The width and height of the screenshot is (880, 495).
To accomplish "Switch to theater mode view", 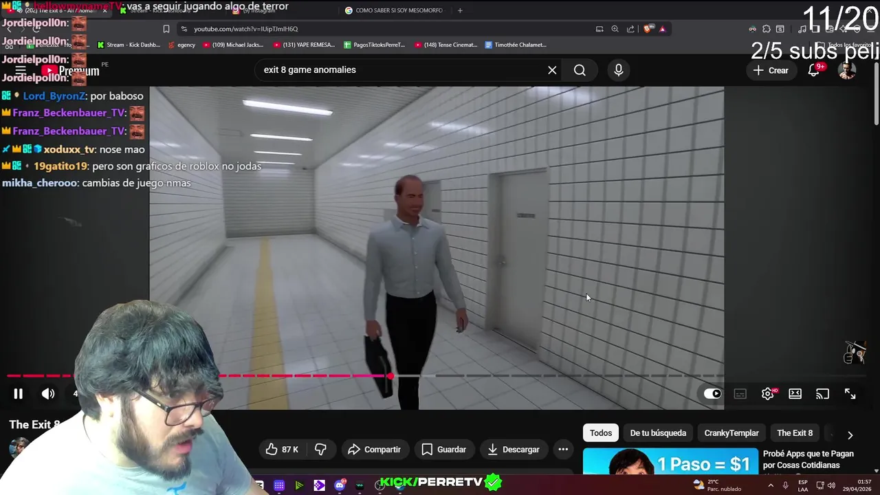I will click(795, 394).
